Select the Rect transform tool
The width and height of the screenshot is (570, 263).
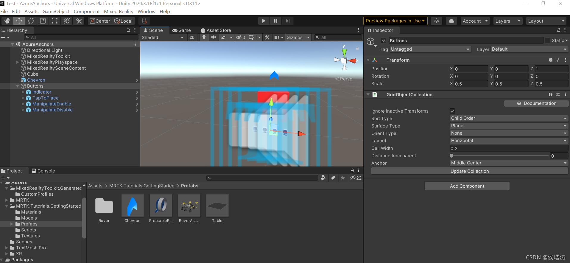tap(55, 21)
